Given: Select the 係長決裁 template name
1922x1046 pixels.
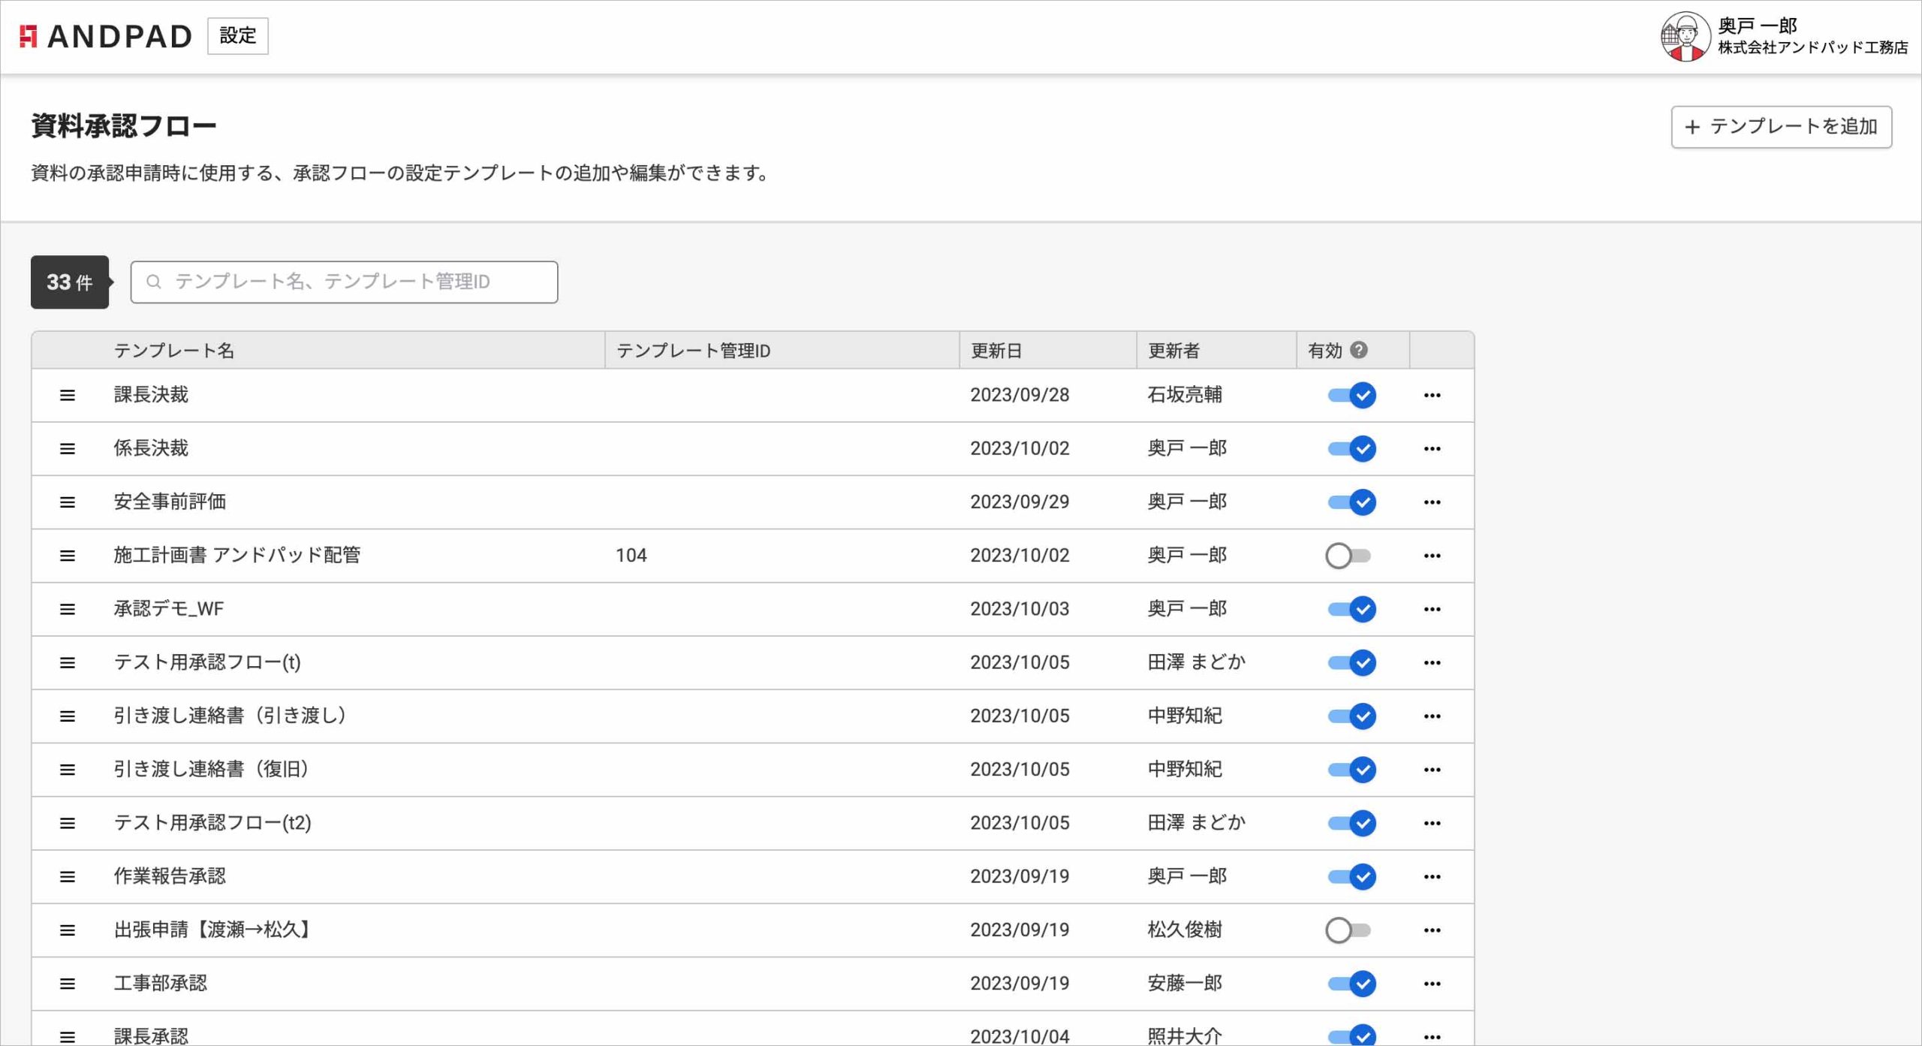Looking at the screenshot, I should point(151,448).
